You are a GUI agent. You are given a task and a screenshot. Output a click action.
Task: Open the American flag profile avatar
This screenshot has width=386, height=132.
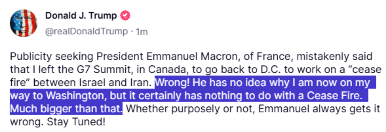click(24, 23)
